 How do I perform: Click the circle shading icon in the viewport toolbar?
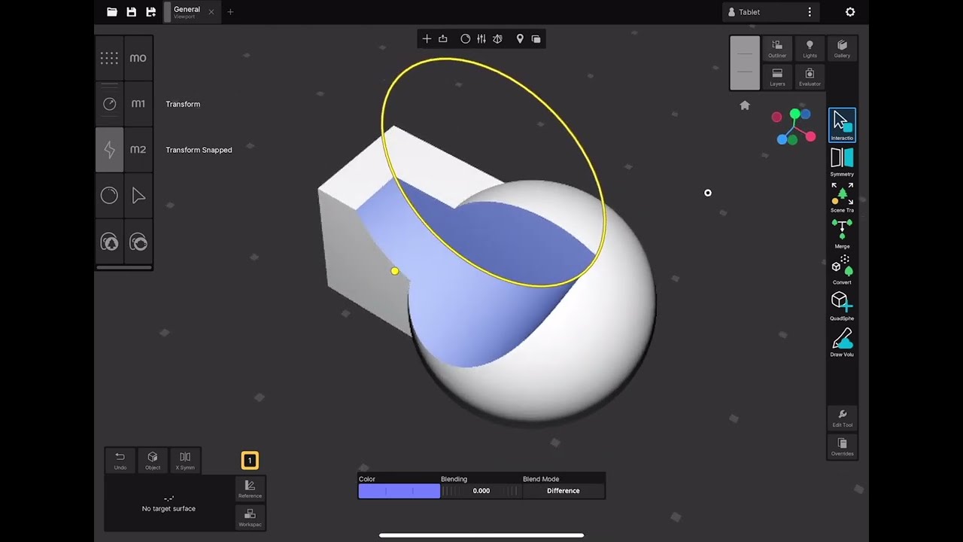click(x=466, y=39)
